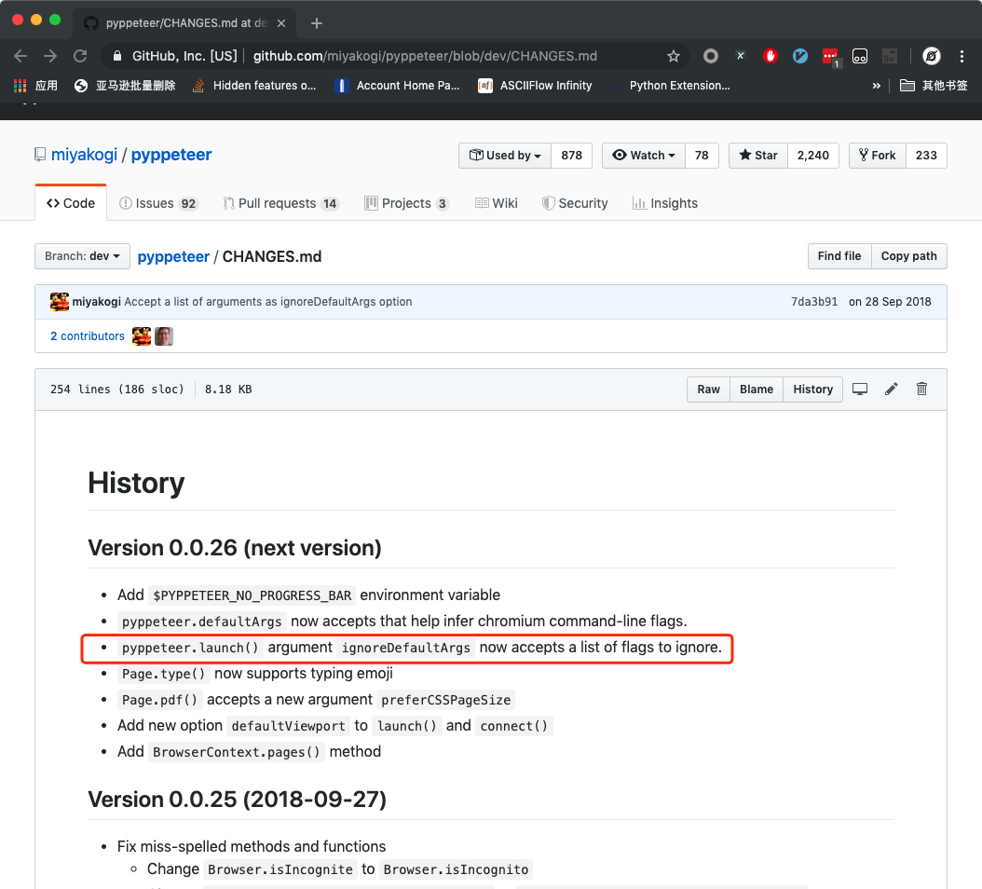982x889 pixels.
Task: Open the Blame view
Action: 756,390
